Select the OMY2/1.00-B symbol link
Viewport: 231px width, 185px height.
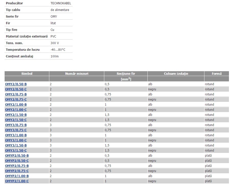coord(16,104)
